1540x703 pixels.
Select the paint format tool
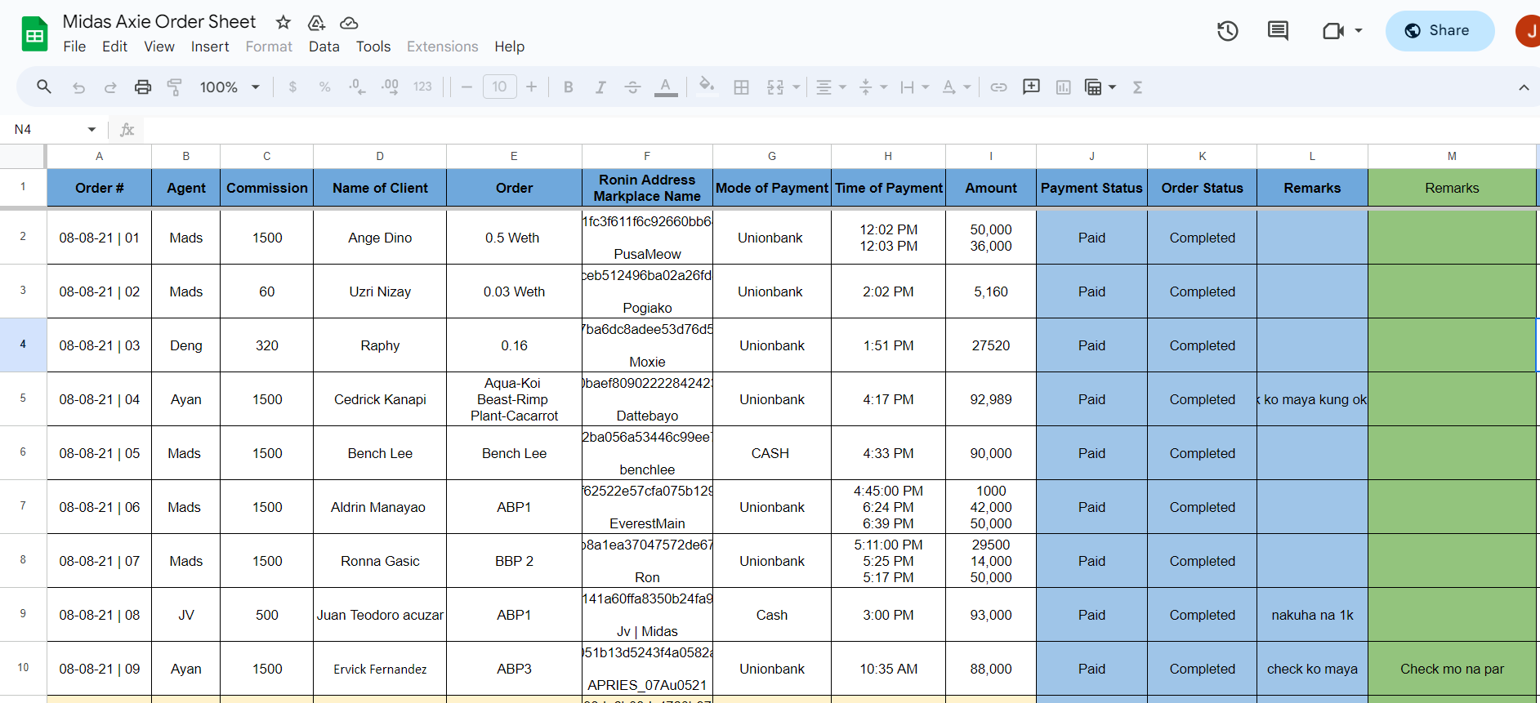coord(174,87)
